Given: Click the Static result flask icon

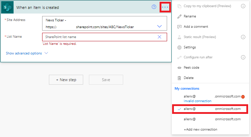Looking at the screenshot, I should coord(179,37).
